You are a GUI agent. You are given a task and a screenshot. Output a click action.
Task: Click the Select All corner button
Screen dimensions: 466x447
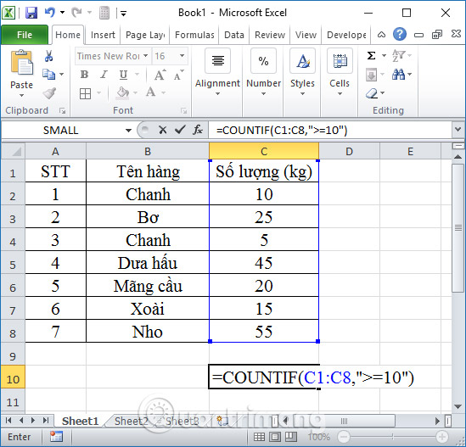pyautogui.click(x=13, y=151)
